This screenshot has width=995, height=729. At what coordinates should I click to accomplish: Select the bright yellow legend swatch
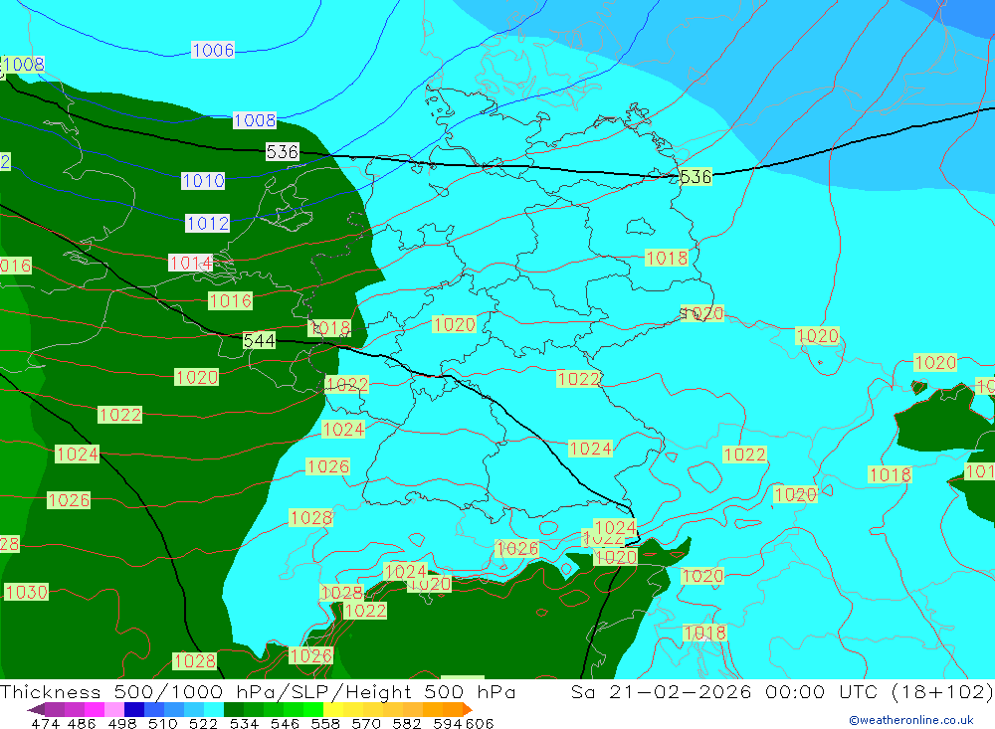tap(333, 709)
